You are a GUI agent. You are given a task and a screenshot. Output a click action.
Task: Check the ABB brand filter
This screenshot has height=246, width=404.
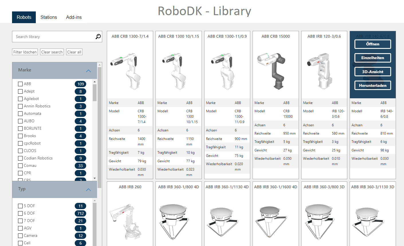20,84
